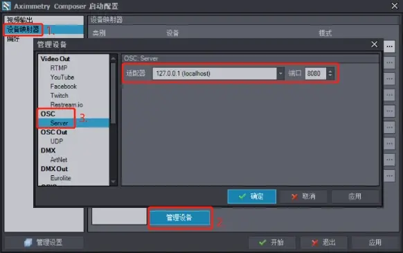Select the OSC Out category
Image resolution: width=403 pixels, height=253 pixels.
click(x=54, y=132)
